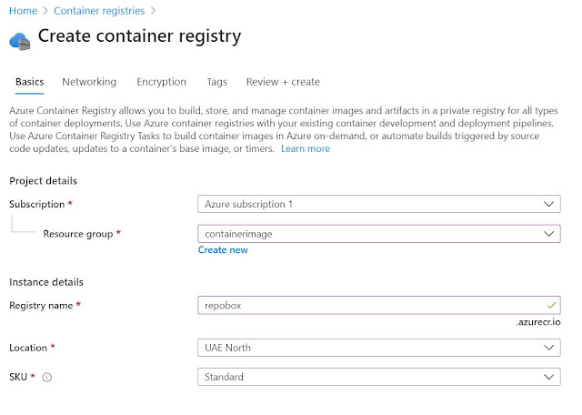
Task: Click into the Registry name field
Action: (379, 305)
